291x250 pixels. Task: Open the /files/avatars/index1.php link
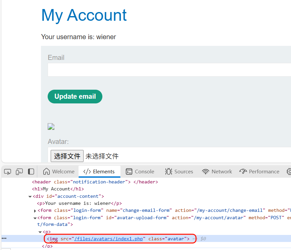(x=108, y=239)
